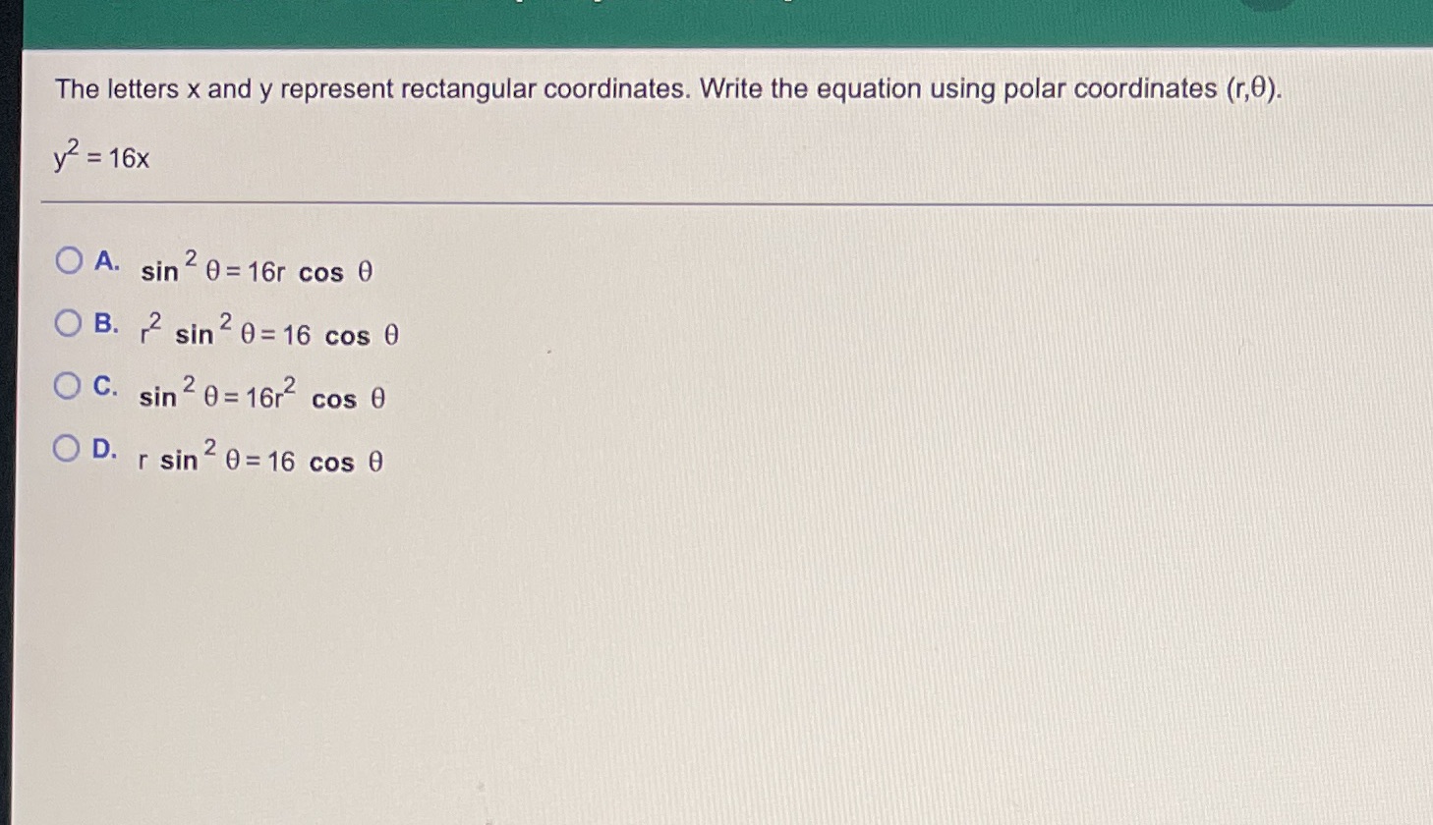
Task: Click the bold letter C label
Action: 105,384
